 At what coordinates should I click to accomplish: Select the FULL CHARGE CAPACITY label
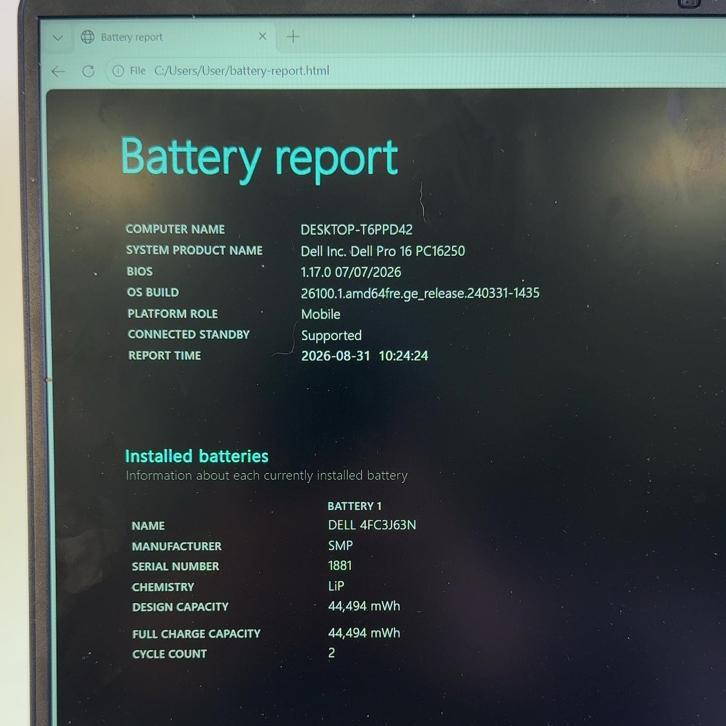(x=196, y=634)
